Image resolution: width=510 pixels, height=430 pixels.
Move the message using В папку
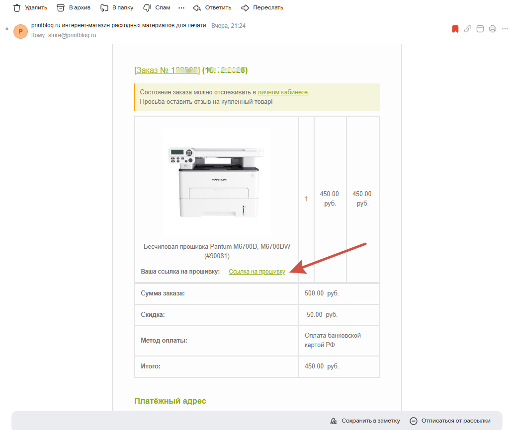(x=117, y=8)
